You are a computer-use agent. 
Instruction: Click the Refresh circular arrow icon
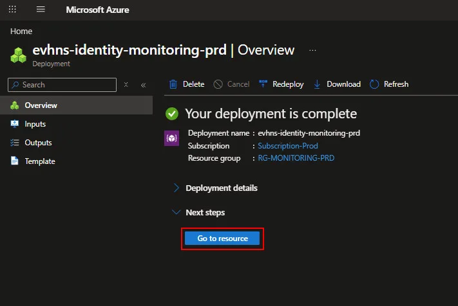[374, 84]
